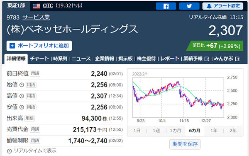This screenshot has height=156, width=249.
Task: Click company name ベネッセホールディングス
Action: 72,30
